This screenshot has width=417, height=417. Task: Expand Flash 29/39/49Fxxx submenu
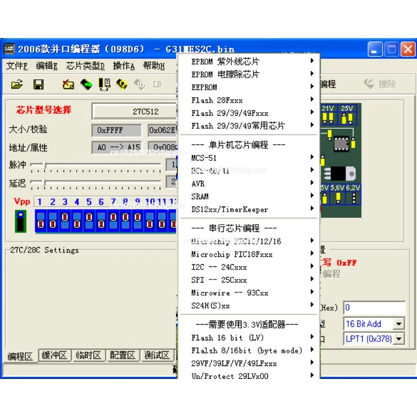[x=249, y=113]
